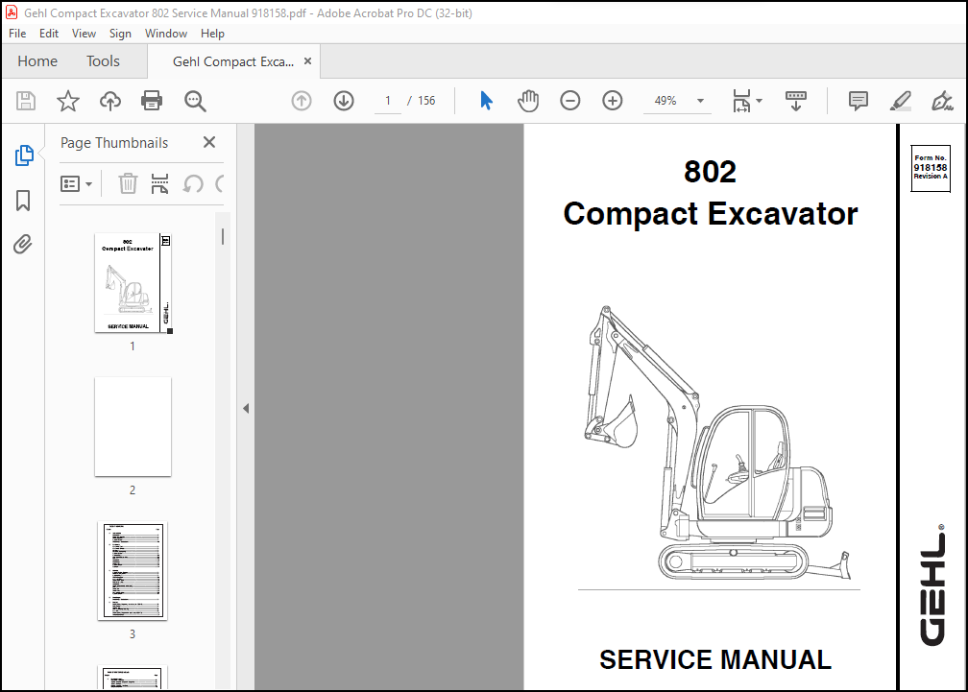This screenshot has height=692, width=968.
Task: Open the View menu
Action: coord(84,34)
